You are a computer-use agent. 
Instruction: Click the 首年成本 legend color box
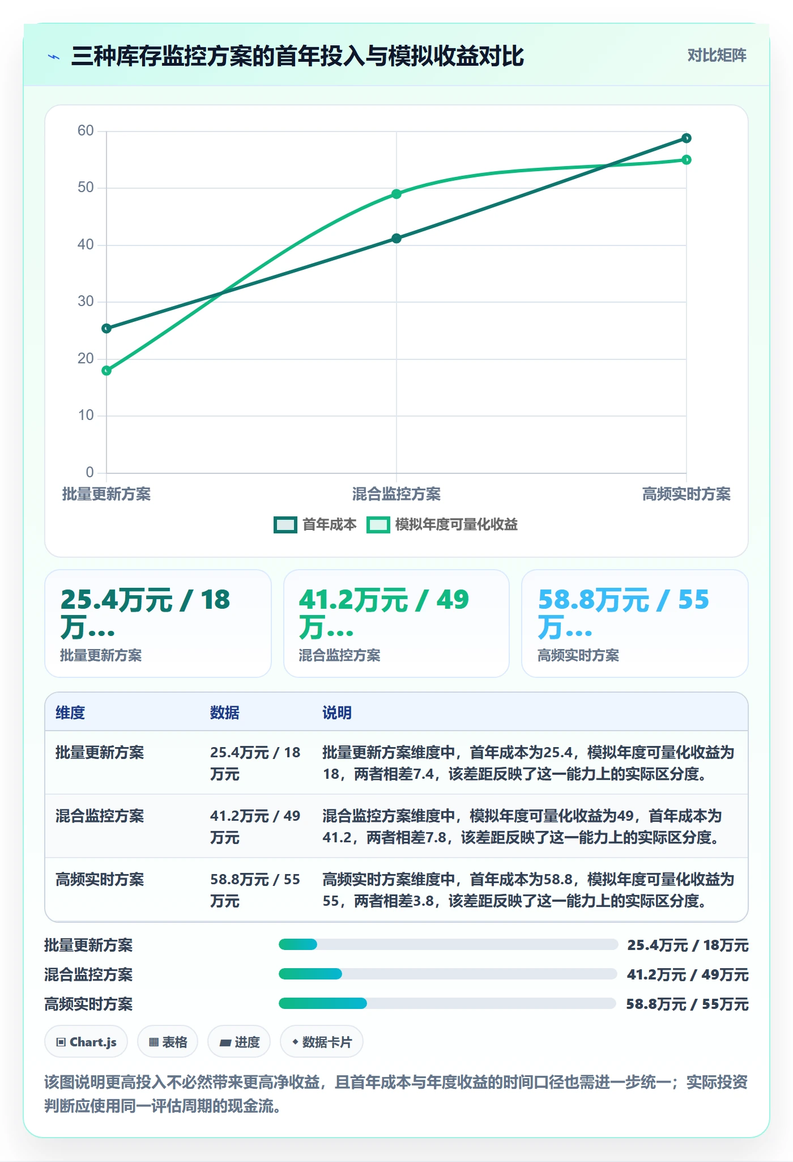point(285,525)
